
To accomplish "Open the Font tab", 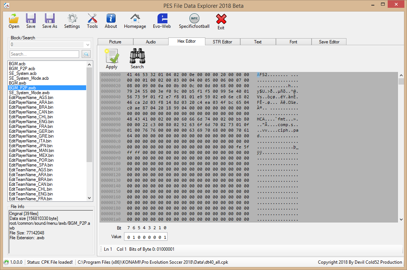I will click(x=293, y=42).
